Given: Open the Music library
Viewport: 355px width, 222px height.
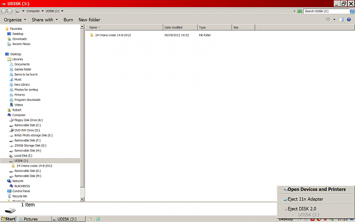Looking at the screenshot, I should coord(18,80).
